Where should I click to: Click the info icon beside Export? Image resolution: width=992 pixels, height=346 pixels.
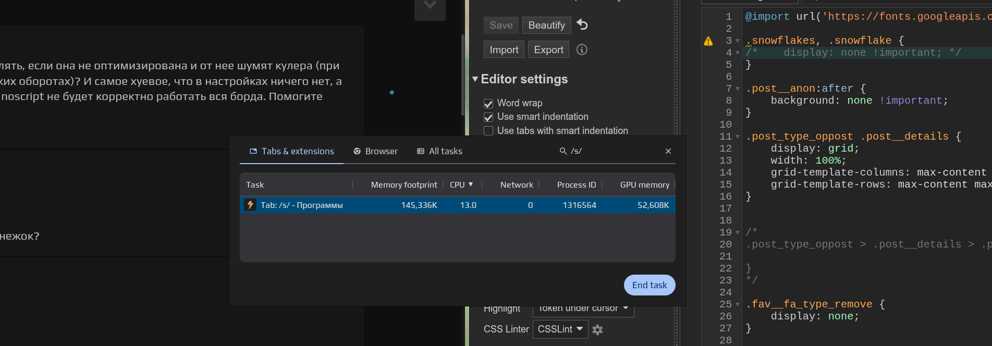[582, 50]
